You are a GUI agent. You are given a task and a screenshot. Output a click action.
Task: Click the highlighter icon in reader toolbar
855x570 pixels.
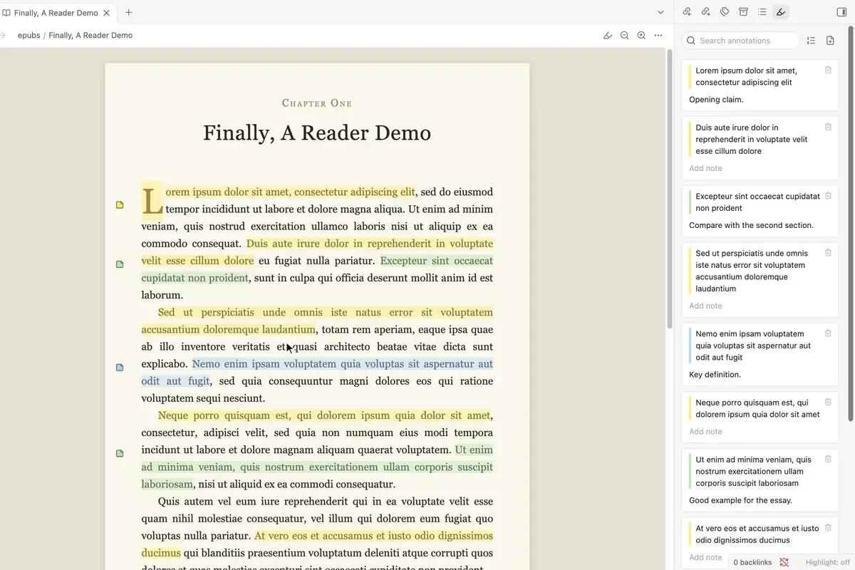[608, 35]
